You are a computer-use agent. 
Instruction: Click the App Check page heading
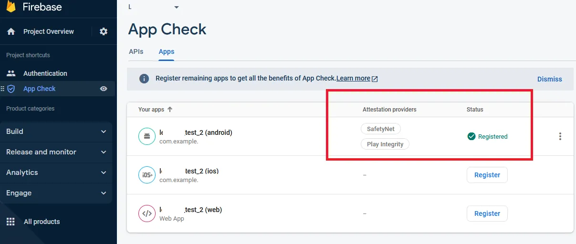[168, 29]
